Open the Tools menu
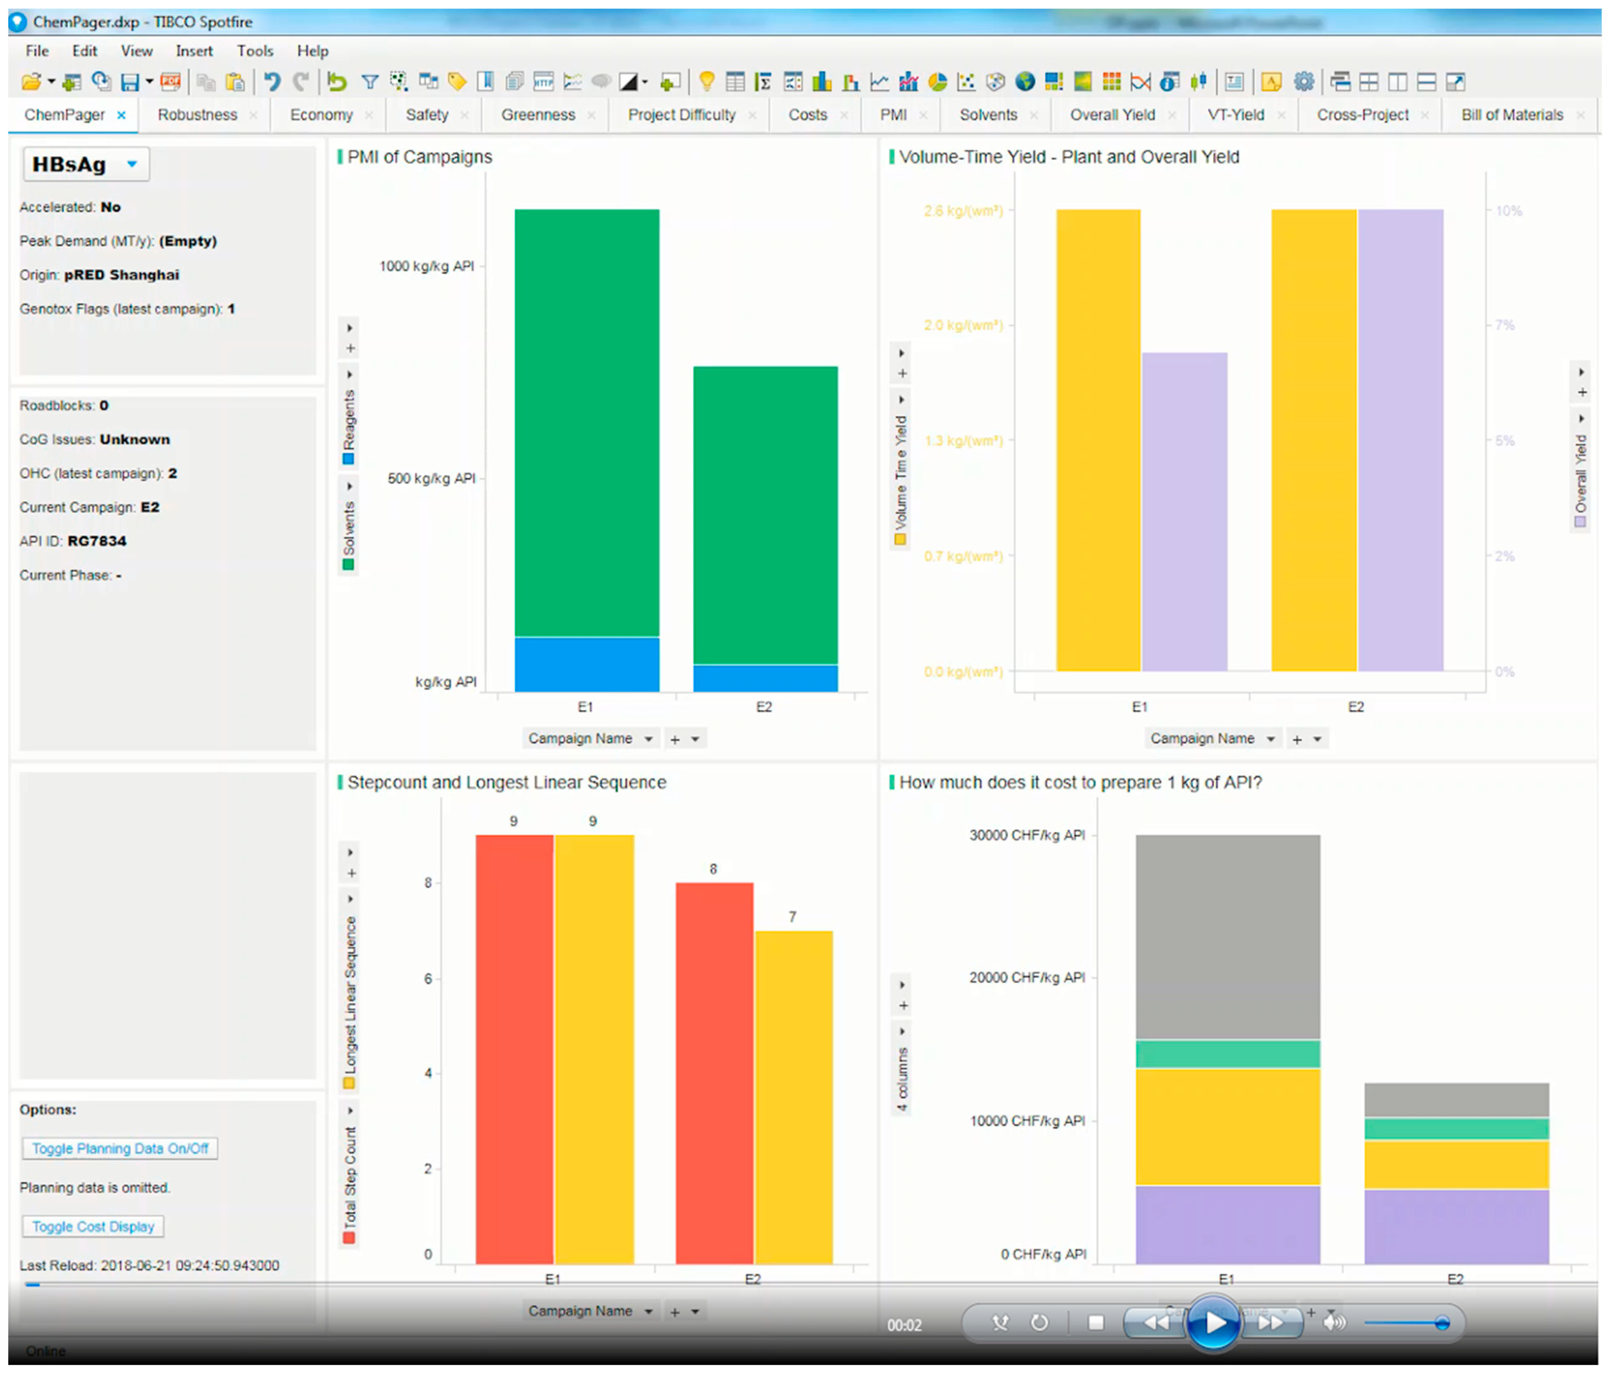 (x=255, y=51)
